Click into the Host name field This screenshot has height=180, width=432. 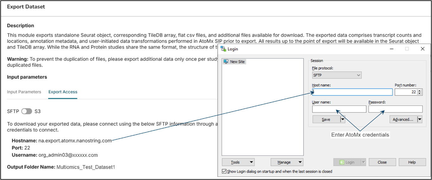[352, 92]
